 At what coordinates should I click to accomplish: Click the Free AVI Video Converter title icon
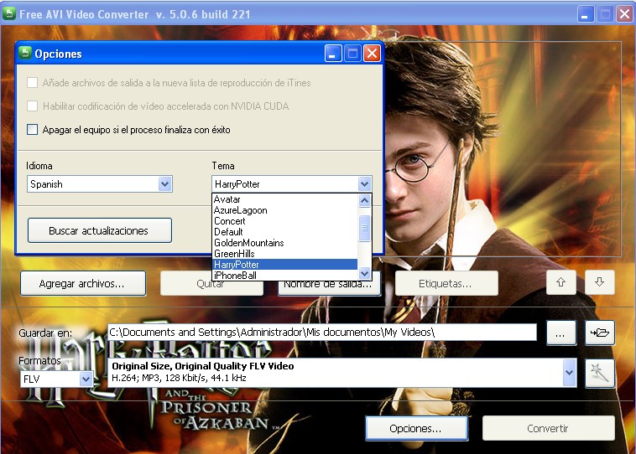click(9, 14)
